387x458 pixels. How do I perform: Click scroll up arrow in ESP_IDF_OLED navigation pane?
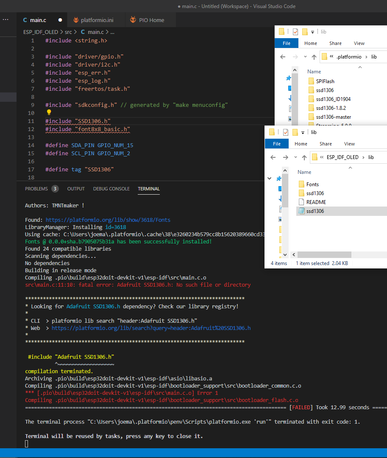pos(285,170)
